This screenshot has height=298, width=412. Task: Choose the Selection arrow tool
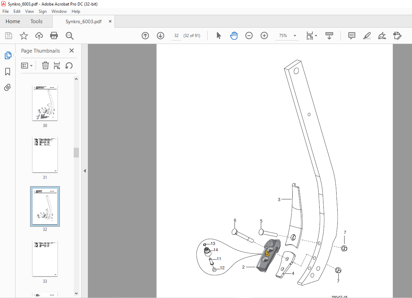[219, 35]
